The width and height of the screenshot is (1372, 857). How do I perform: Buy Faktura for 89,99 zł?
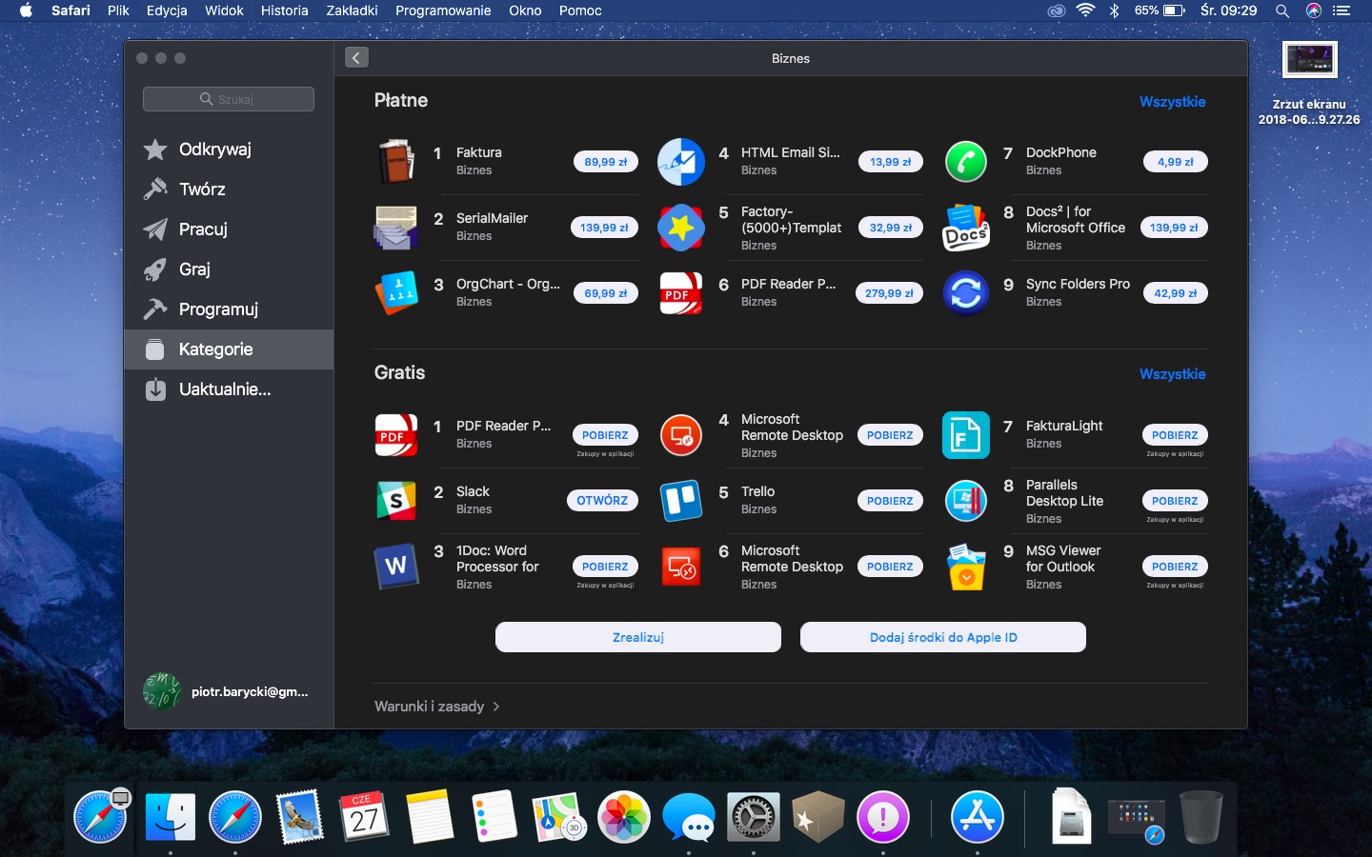click(x=606, y=162)
